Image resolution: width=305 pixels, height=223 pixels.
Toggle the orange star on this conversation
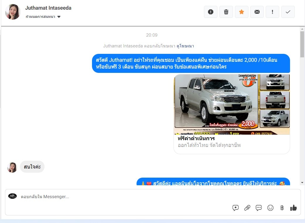coord(241,12)
